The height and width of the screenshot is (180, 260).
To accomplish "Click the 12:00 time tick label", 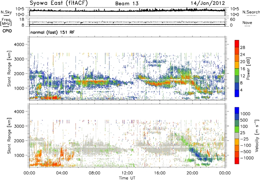I will pos(127,173).
